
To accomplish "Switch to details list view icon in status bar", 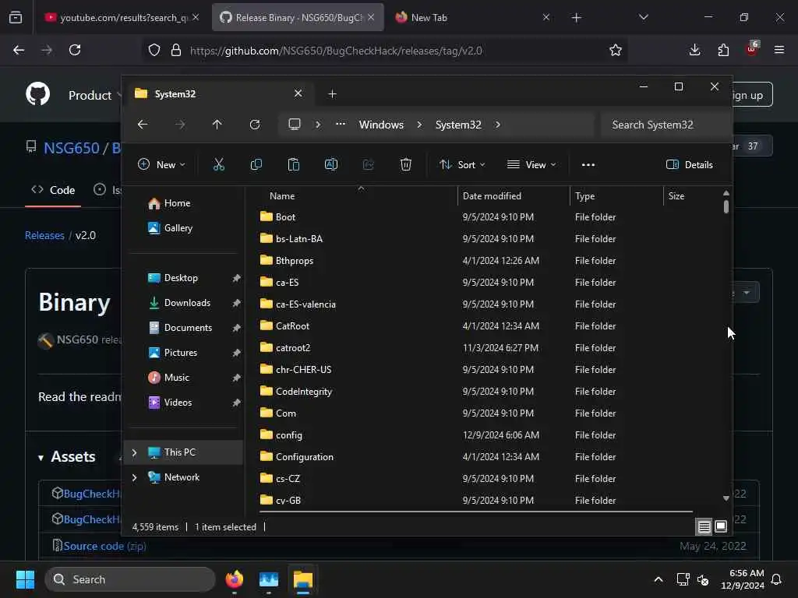I will [x=704, y=527].
